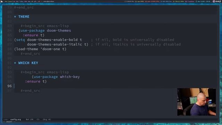Click the hdd free space module

[x=166, y=1]
